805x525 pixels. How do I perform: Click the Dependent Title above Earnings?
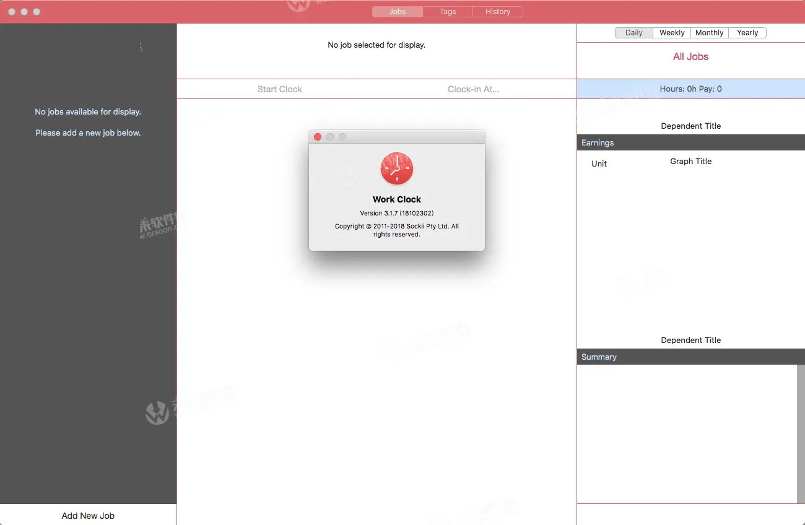691,126
